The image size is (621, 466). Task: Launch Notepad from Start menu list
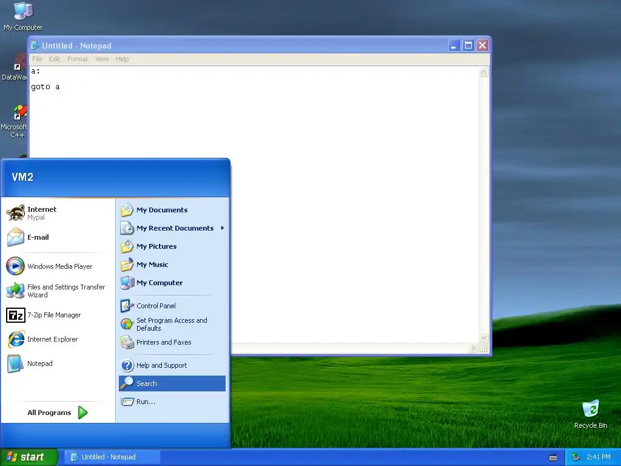tap(58, 363)
